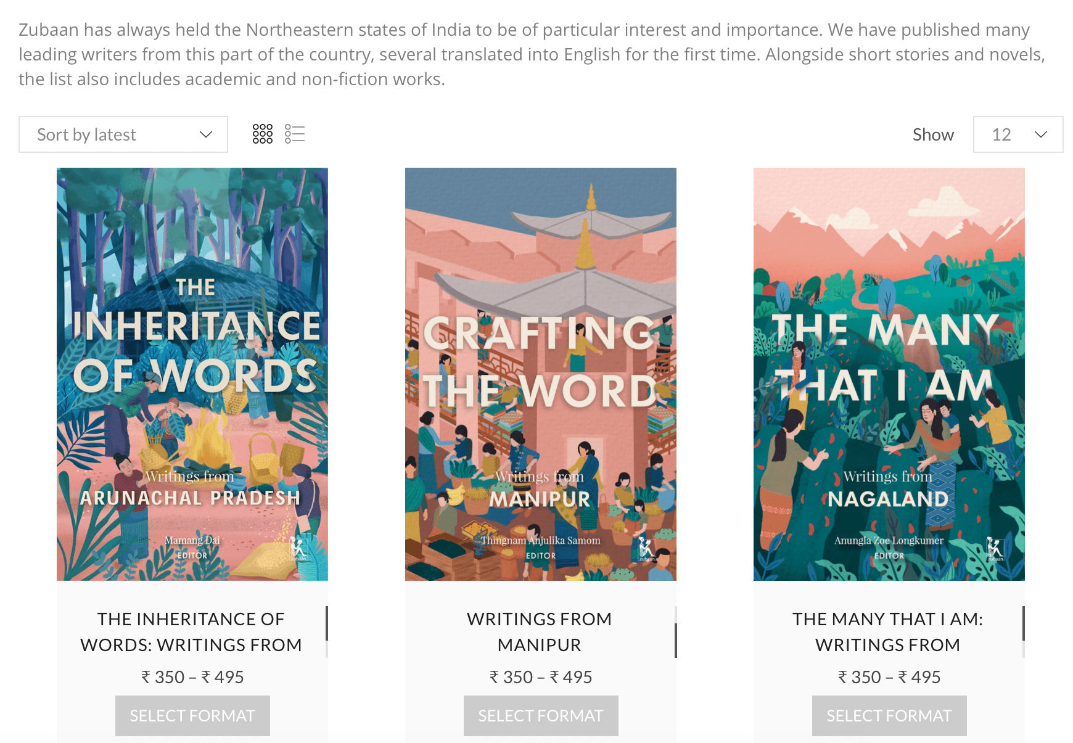Open the Show 12 items dropdown
Image resolution: width=1073 pixels, height=743 pixels.
[1018, 134]
